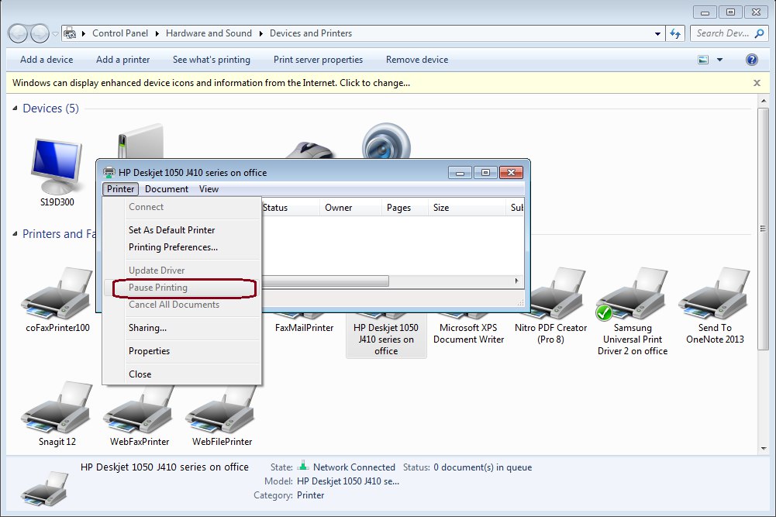Click Print server properties

point(318,60)
